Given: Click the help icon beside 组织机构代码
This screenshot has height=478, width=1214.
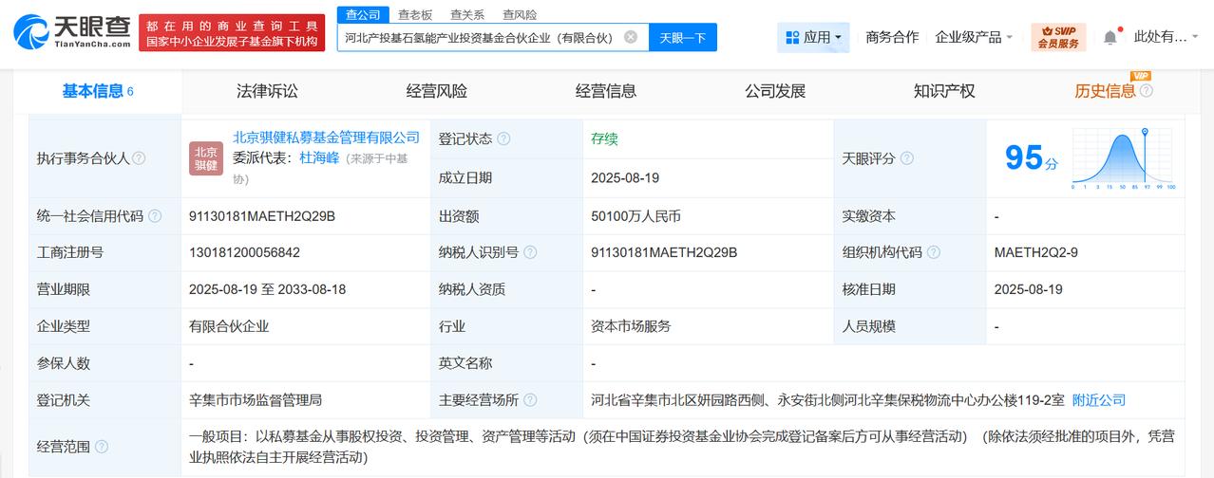Looking at the screenshot, I should 934,252.
